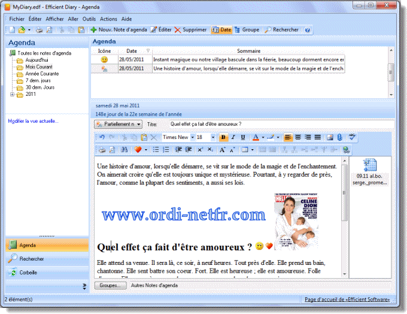Image resolution: width=407 pixels, height=314 pixels.
Task: Open the font color picker dropdown arrow
Action: tap(263, 137)
